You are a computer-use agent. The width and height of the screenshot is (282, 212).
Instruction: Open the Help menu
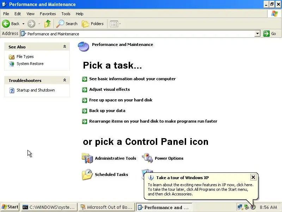click(80, 14)
